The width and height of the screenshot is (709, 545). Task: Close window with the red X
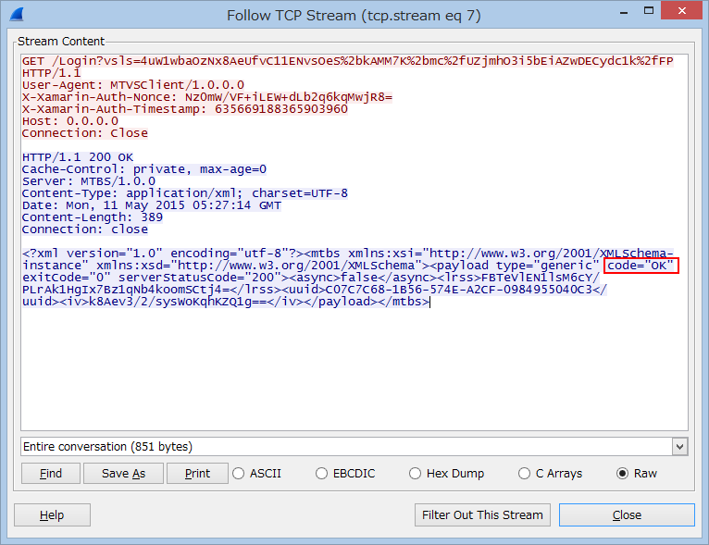[x=682, y=10]
